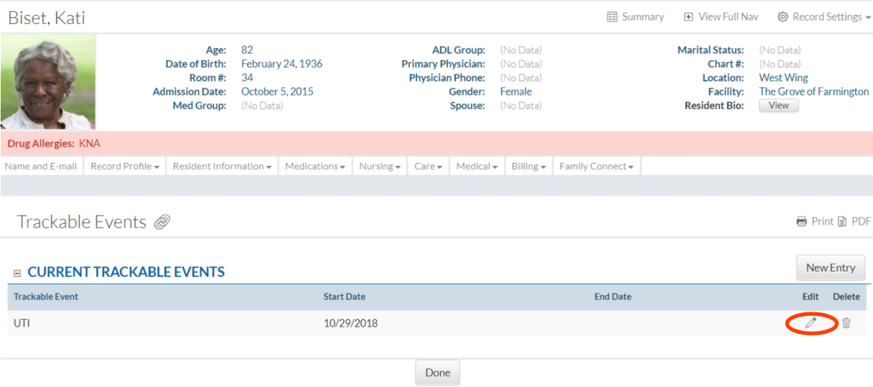Collapse the Current Trackable Events section
The height and width of the screenshot is (387, 873).
pyautogui.click(x=17, y=273)
